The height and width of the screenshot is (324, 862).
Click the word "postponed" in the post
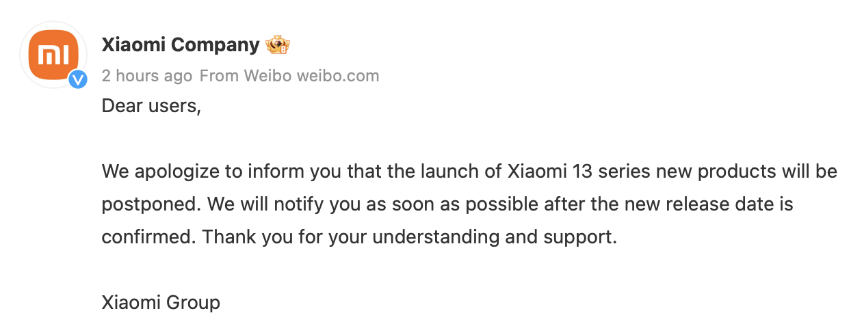(x=149, y=204)
